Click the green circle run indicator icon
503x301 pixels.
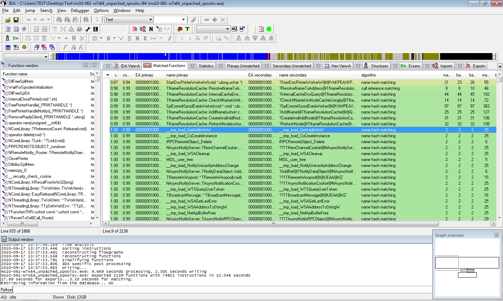(x=269, y=29)
